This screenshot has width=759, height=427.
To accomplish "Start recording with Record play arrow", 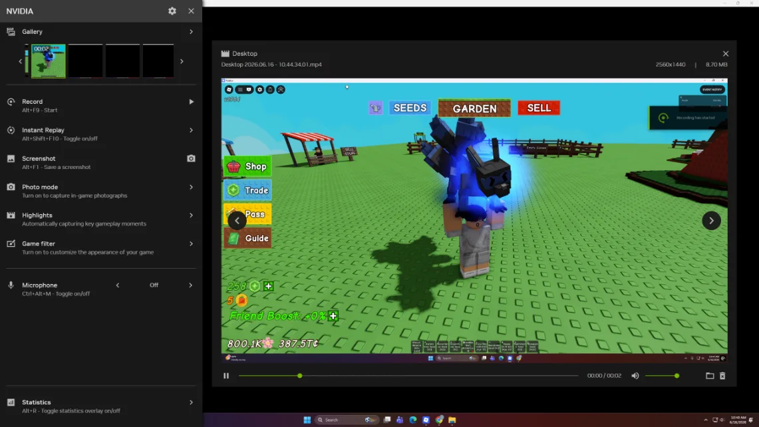I will (191, 102).
